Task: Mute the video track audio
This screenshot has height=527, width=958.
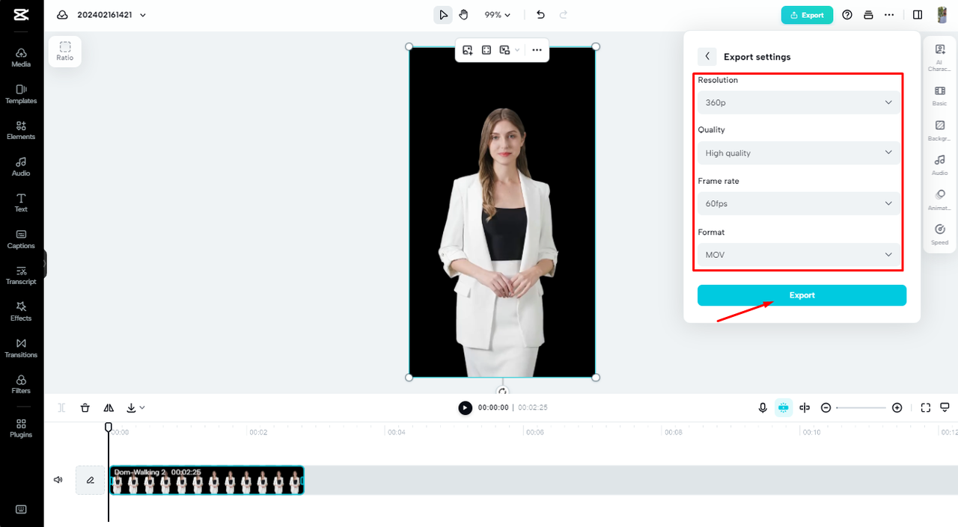Action: point(58,480)
